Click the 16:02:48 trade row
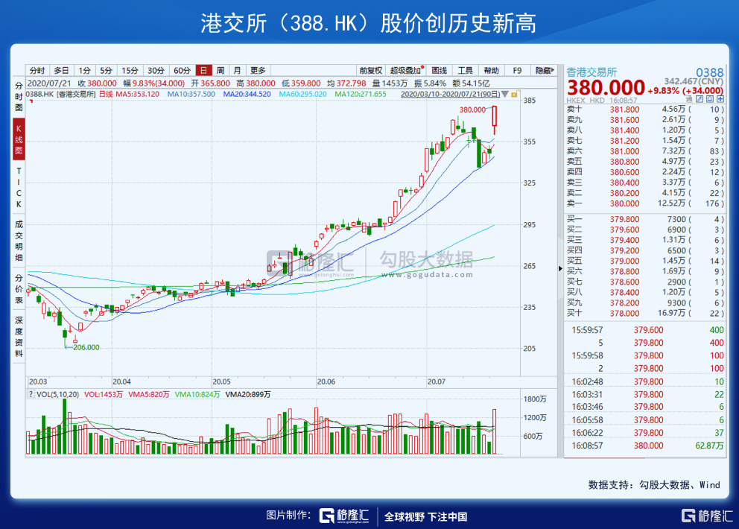Viewport: 739px width, 529px height. (x=644, y=382)
